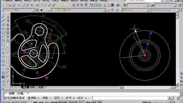Click the Layer Previous icon
Screen dimensions: 183x103
(112, 10)
